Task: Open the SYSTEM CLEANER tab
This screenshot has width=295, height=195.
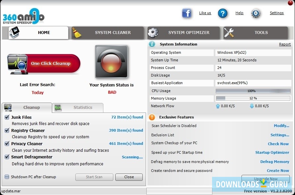Action: (108, 33)
